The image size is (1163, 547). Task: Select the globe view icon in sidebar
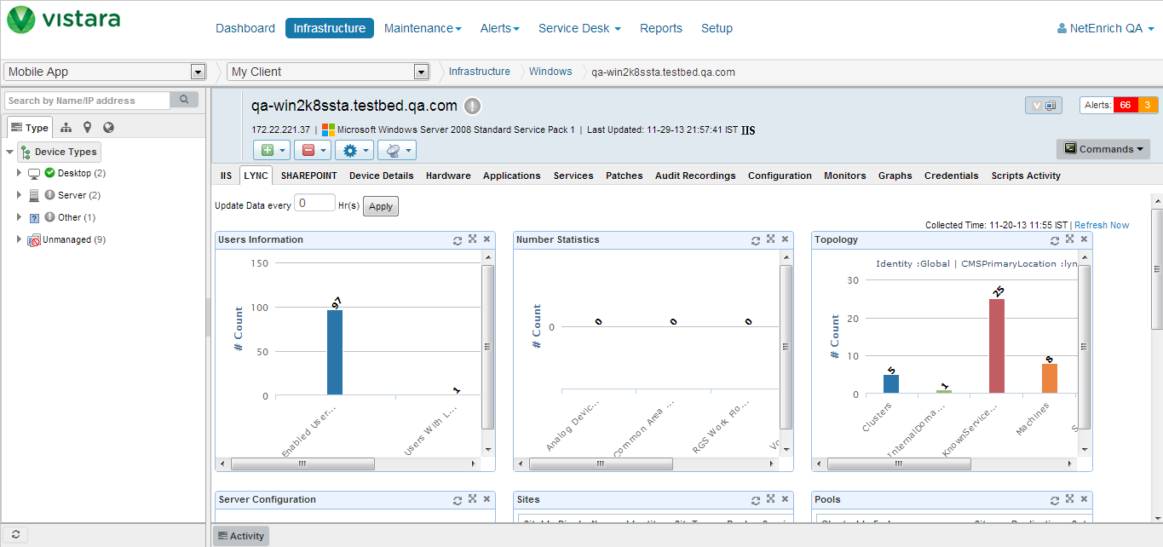point(108,128)
